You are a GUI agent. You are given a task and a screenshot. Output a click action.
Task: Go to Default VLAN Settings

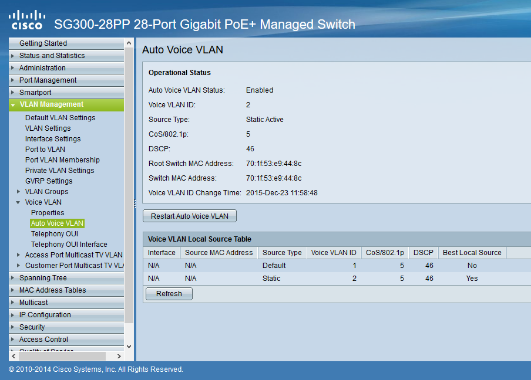(61, 118)
